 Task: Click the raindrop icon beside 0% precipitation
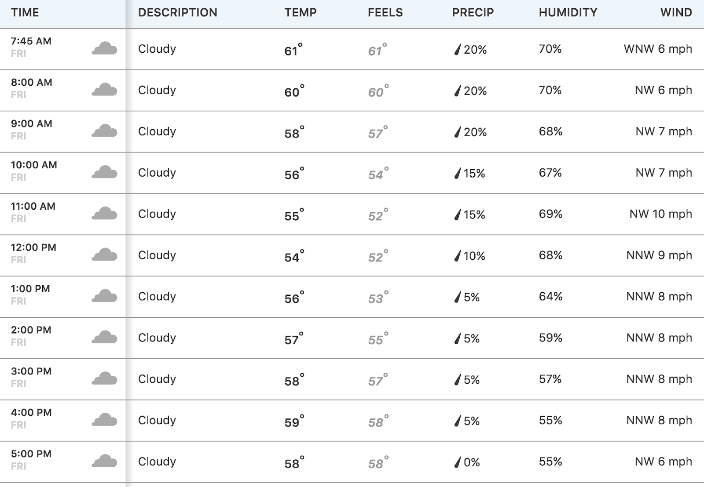pos(458,462)
